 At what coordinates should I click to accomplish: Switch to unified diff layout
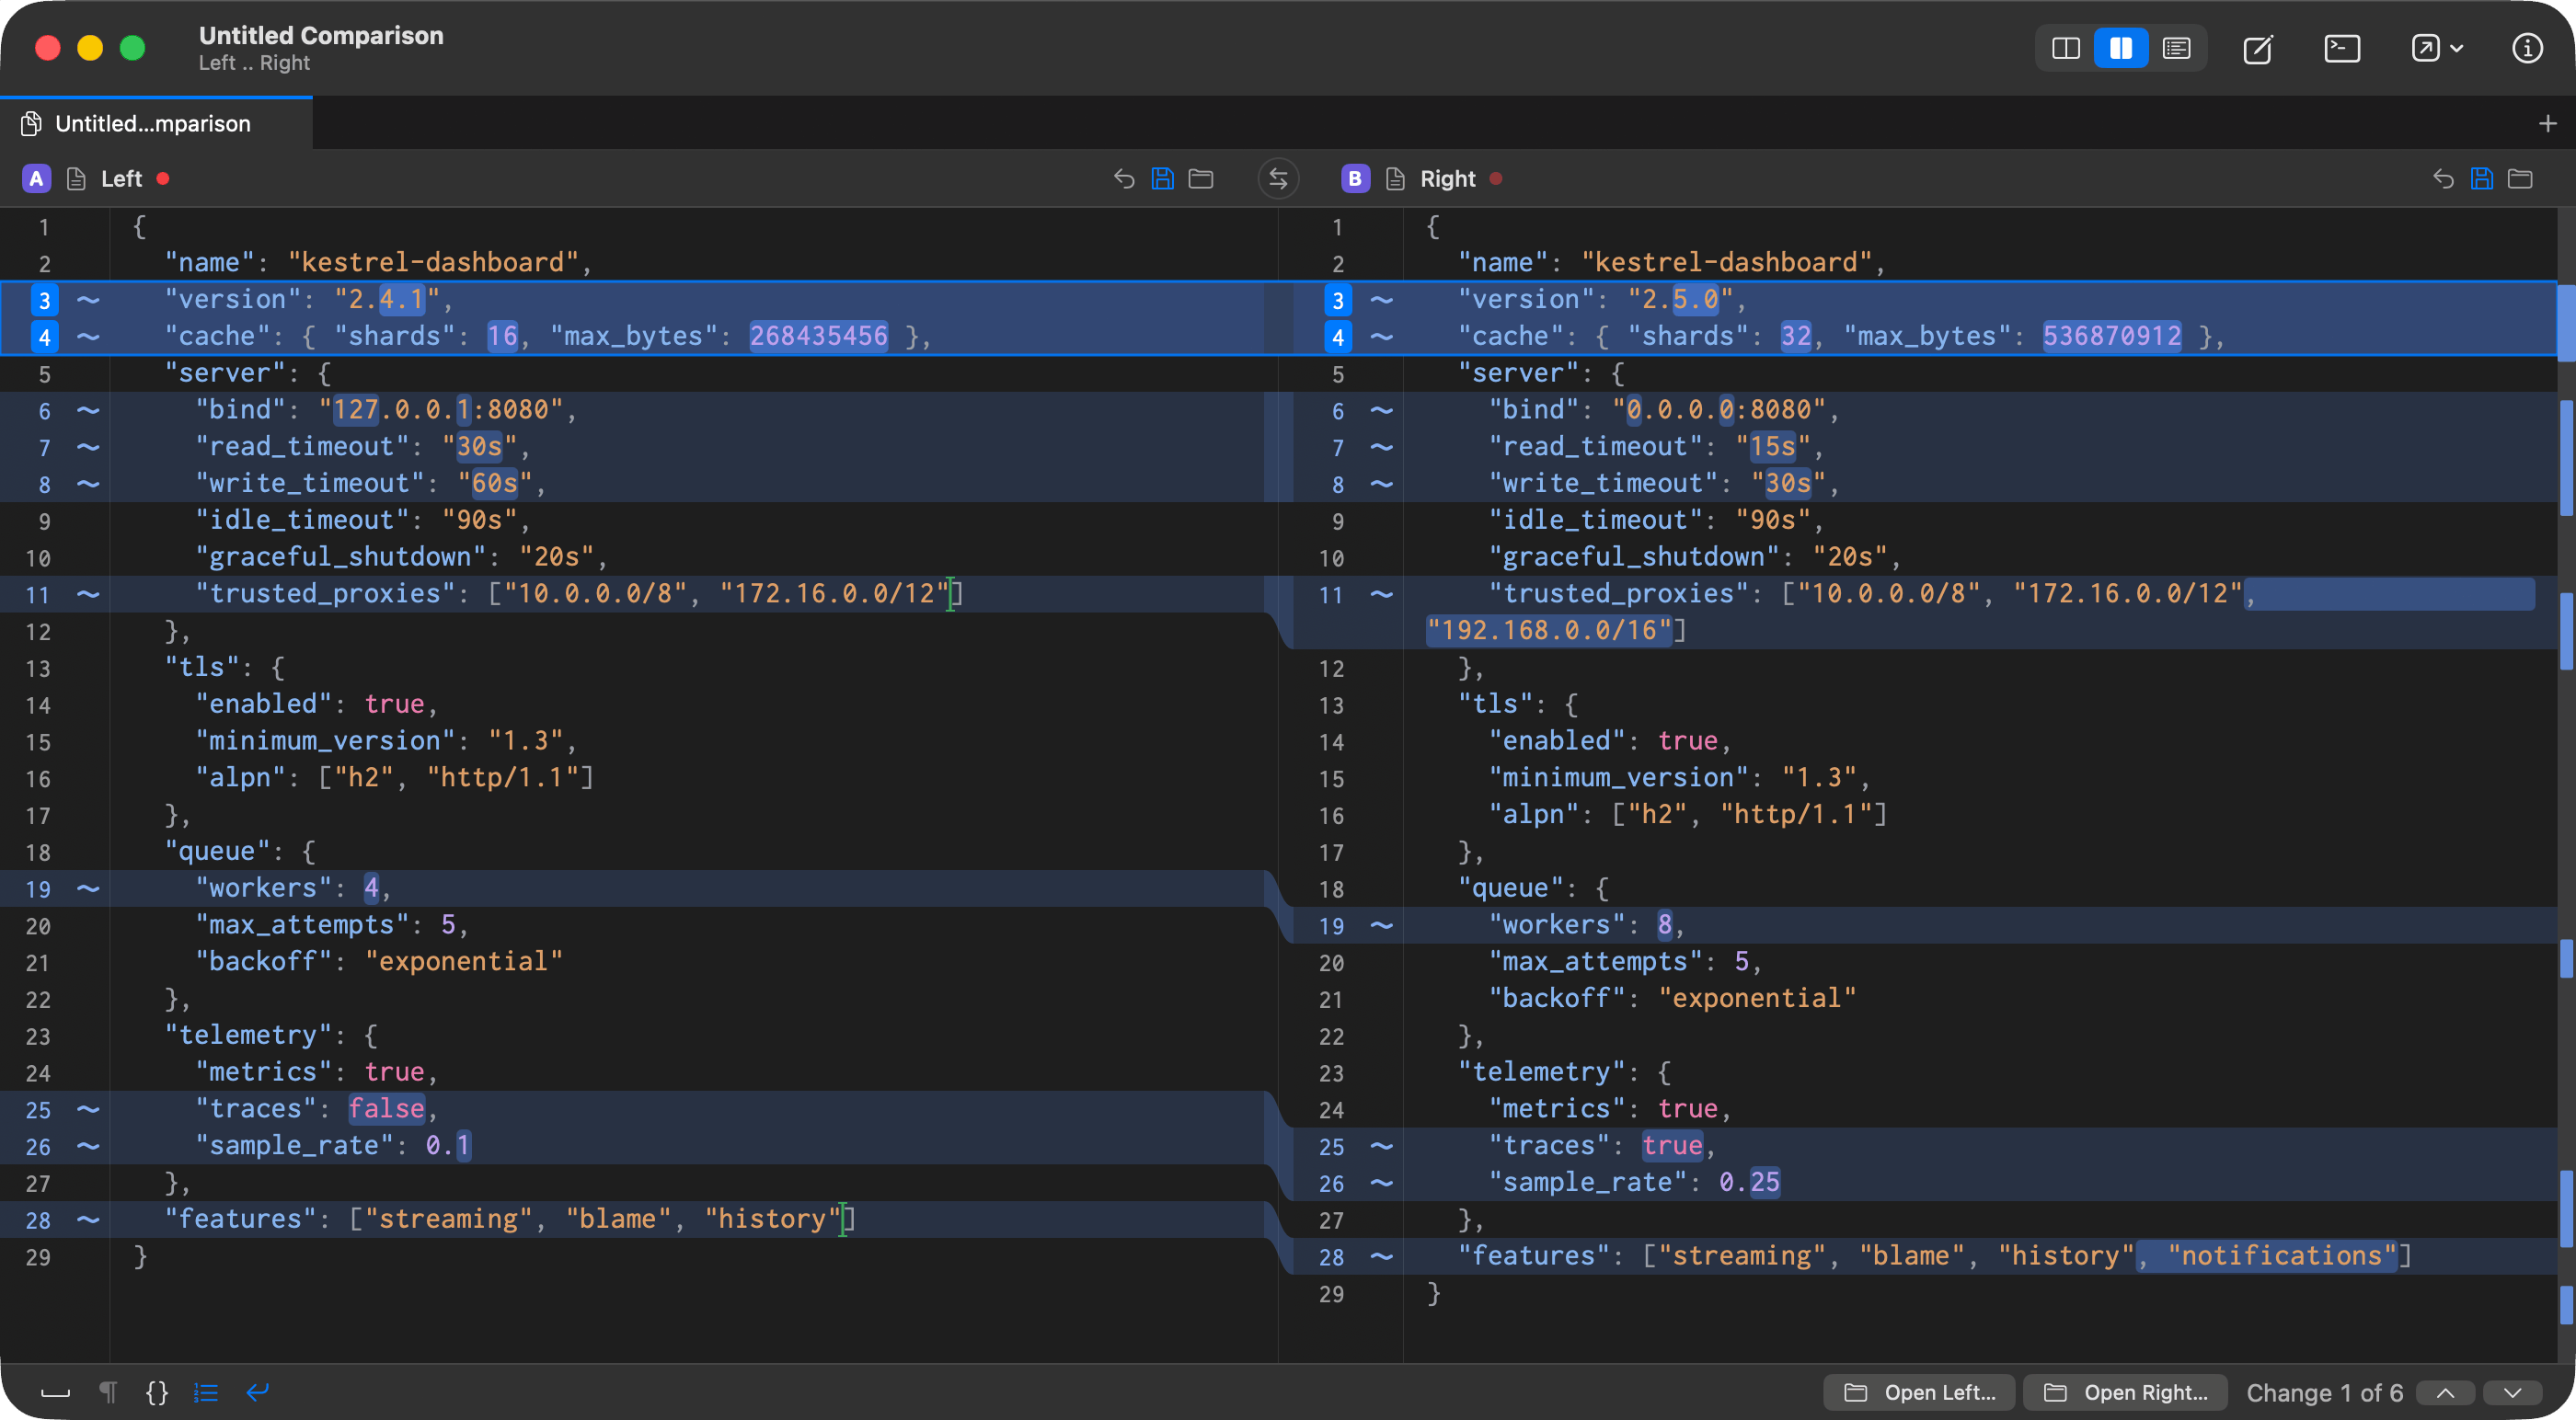point(2176,48)
